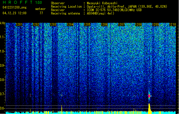The width and height of the screenshot is (179, 114).
Task: Click the meteor count value 77
Action: [41, 13]
